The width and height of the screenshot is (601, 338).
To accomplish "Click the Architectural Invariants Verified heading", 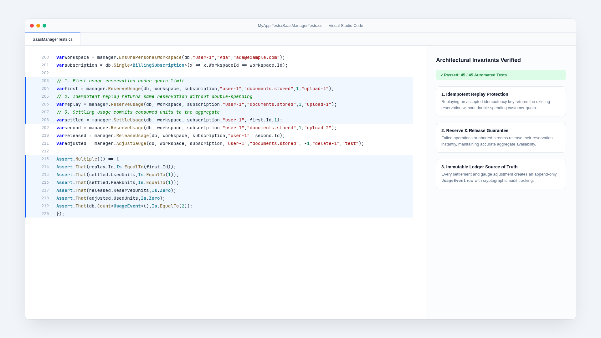I will (478, 60).
